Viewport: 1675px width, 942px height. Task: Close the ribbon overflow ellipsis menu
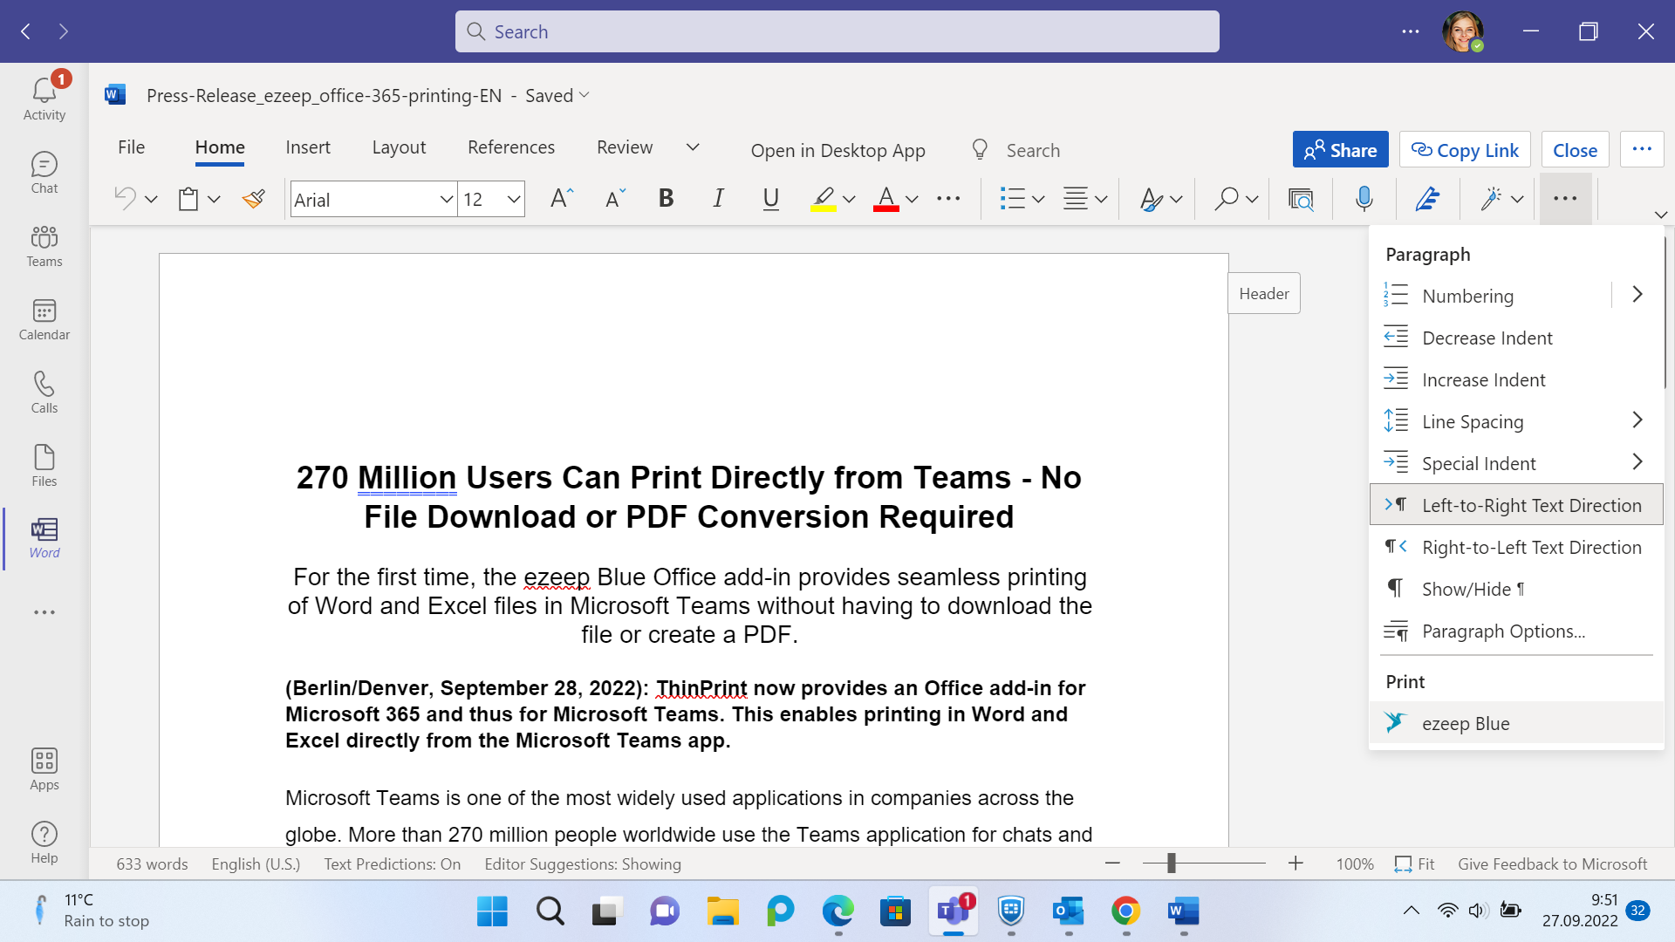click(1565, 199)
